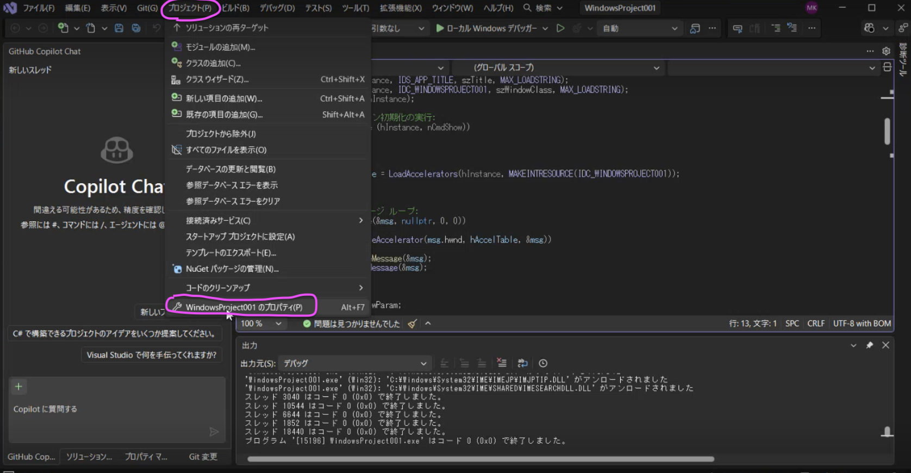
Task: Select WindowsProject001 のプロパティ menu item
Action: pyautogui.click(x=269, y=307)
